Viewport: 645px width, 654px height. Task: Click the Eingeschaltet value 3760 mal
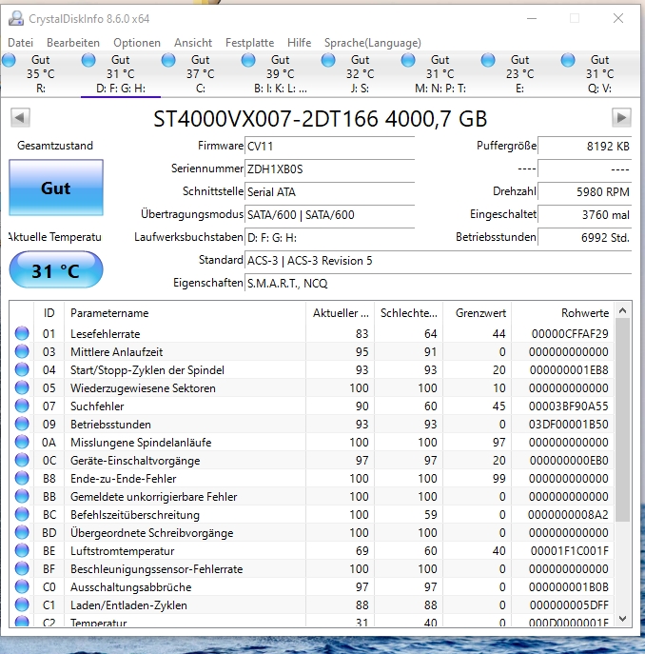584,215
